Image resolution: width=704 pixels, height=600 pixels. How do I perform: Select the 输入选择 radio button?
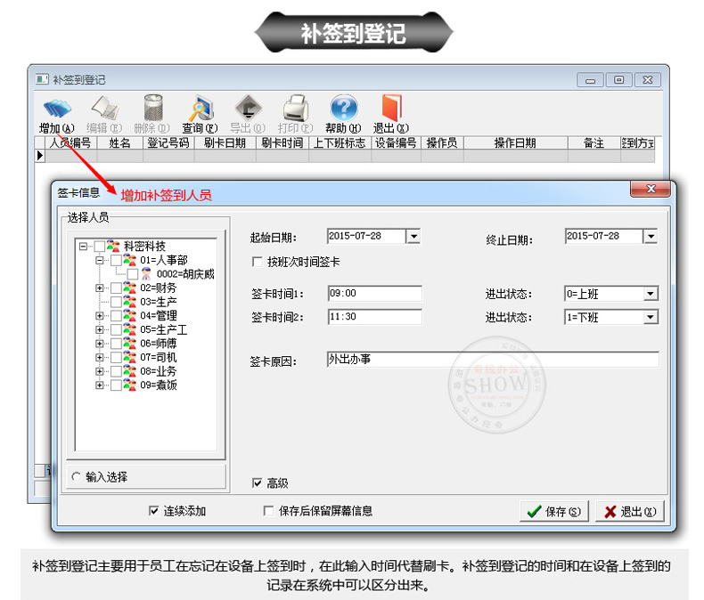[x=76, y=477]
